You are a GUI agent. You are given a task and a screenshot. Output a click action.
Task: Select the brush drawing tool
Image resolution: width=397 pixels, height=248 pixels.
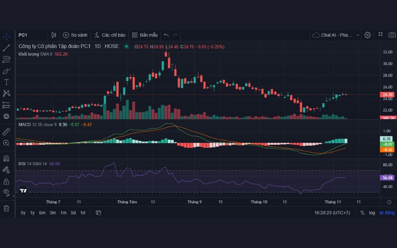pos(6,70)
